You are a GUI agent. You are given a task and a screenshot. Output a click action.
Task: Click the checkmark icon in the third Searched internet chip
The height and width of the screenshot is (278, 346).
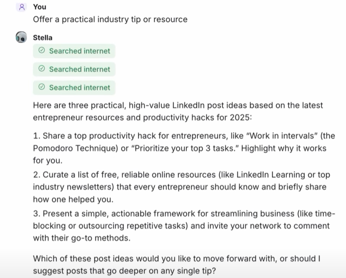click(41, 88)
